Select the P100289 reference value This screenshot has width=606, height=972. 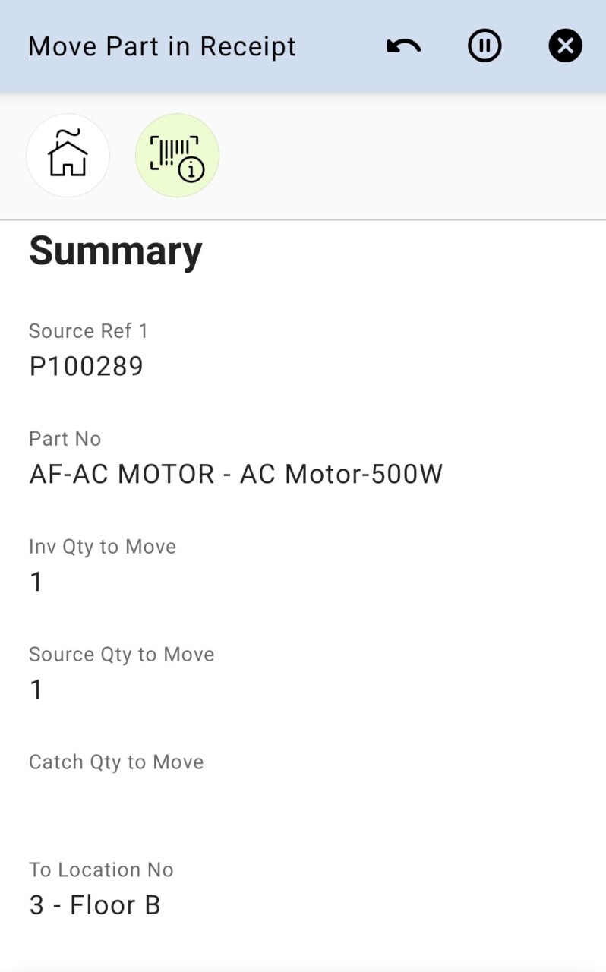pyautogui.click(x=86, y=366)
